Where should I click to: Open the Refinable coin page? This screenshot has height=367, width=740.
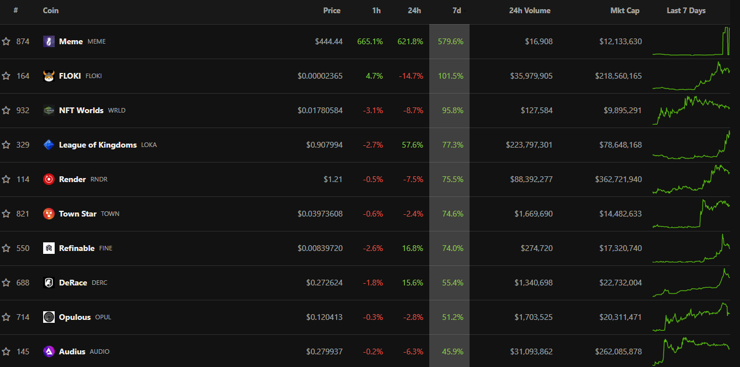point(77,248)
